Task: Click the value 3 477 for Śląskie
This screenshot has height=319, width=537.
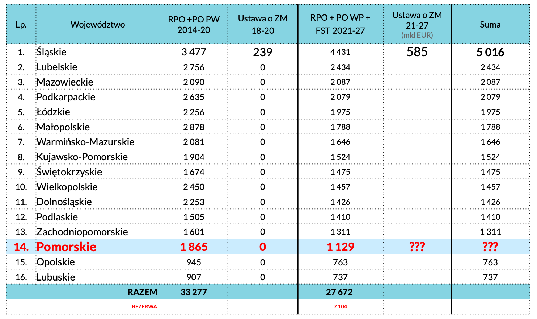Action: tap(194, 52)
